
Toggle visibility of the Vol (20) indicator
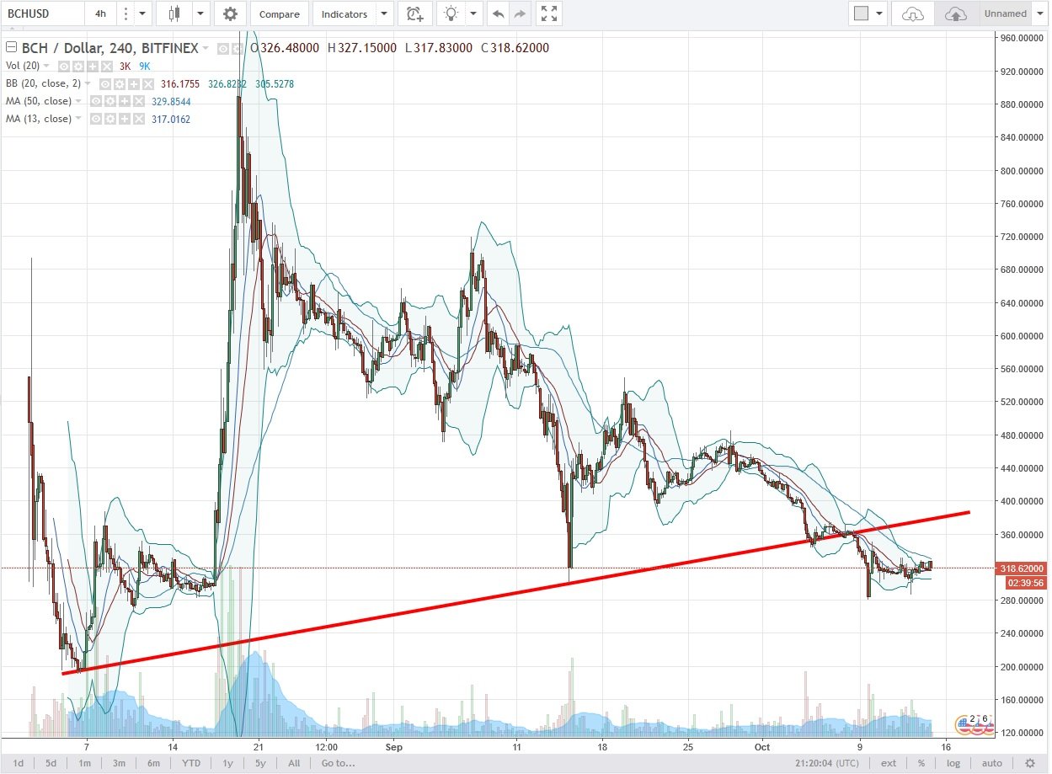click(64, 67)
